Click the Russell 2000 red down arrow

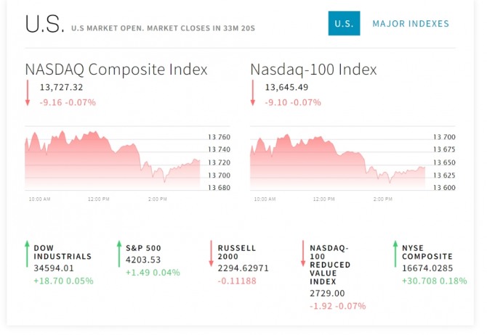211,254
